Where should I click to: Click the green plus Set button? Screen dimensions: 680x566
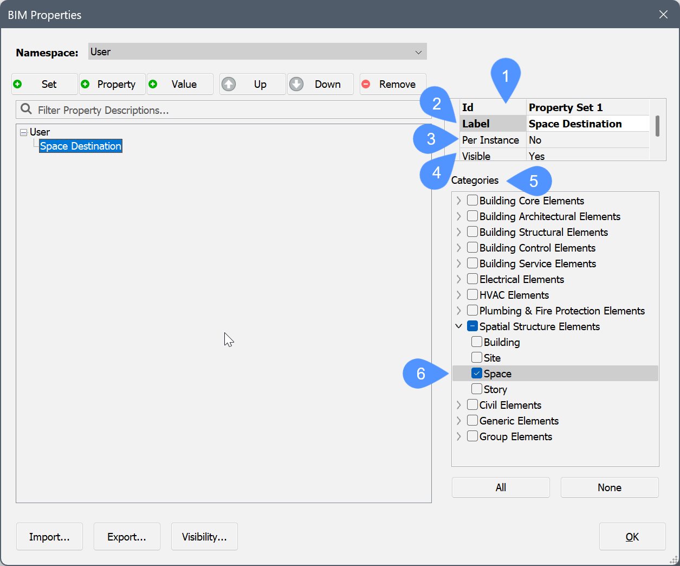44,84
